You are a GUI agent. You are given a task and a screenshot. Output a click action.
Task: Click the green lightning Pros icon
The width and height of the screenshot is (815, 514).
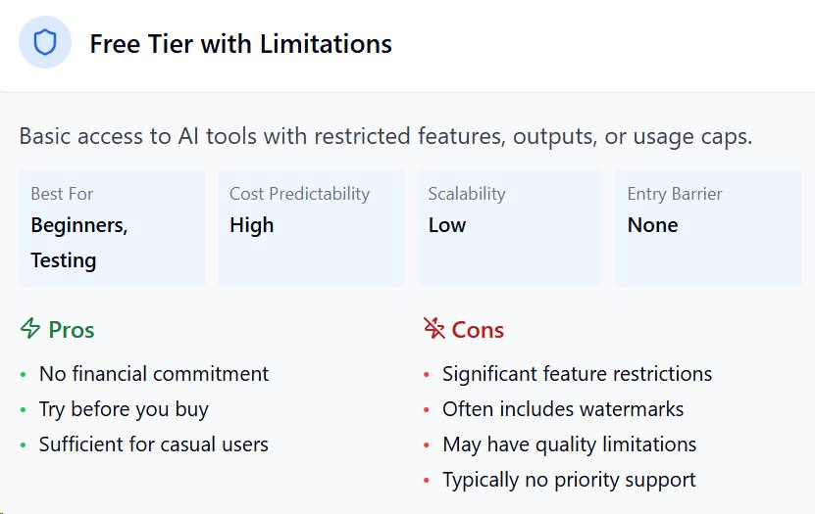pos(30,328)
